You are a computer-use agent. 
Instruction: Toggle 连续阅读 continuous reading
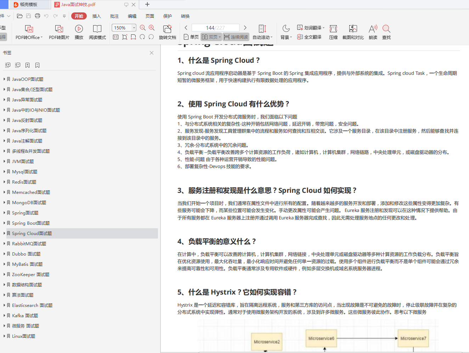[x=236, y=37]
